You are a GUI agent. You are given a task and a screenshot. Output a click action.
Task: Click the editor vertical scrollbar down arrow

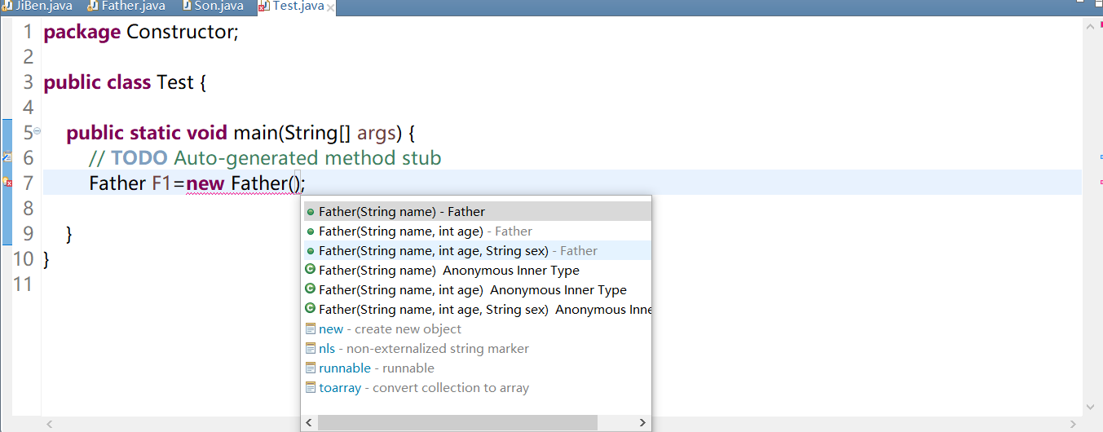(x=1090, y=408)
